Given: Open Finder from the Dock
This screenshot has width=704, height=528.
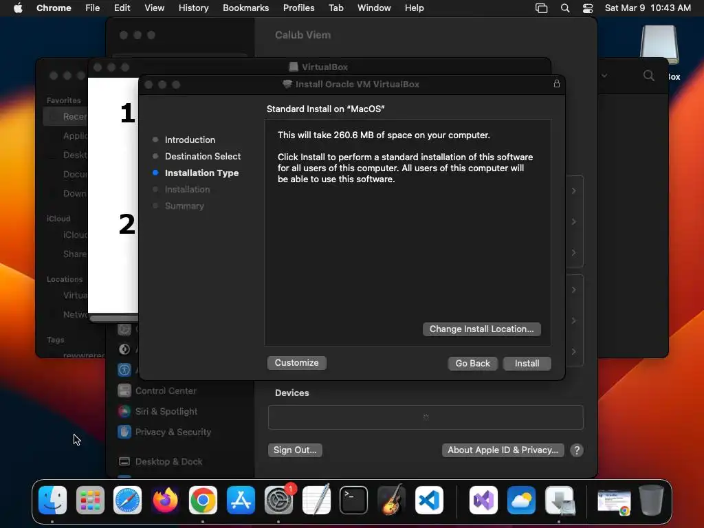Looking at the screenshot, I should point(52,500).
